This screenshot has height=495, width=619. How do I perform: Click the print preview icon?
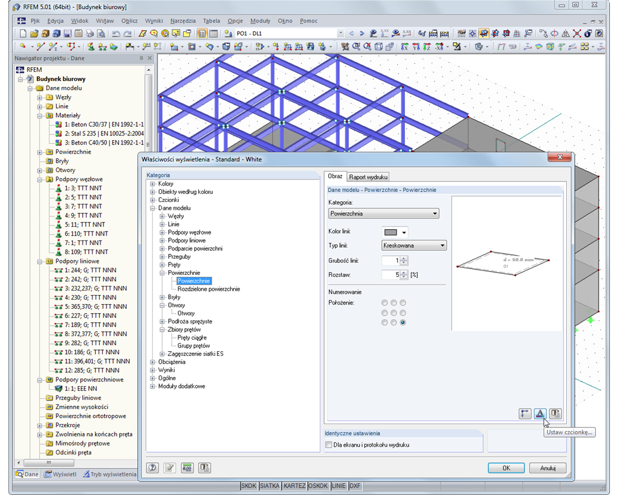click(x=101, y=34)
